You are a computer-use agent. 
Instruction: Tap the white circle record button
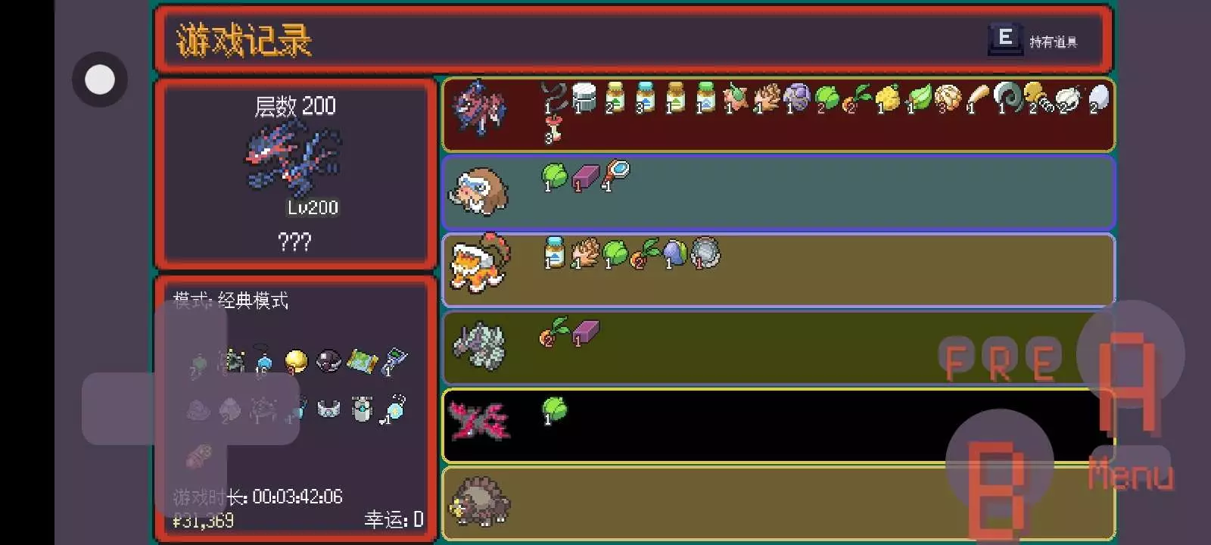point(100,79)
